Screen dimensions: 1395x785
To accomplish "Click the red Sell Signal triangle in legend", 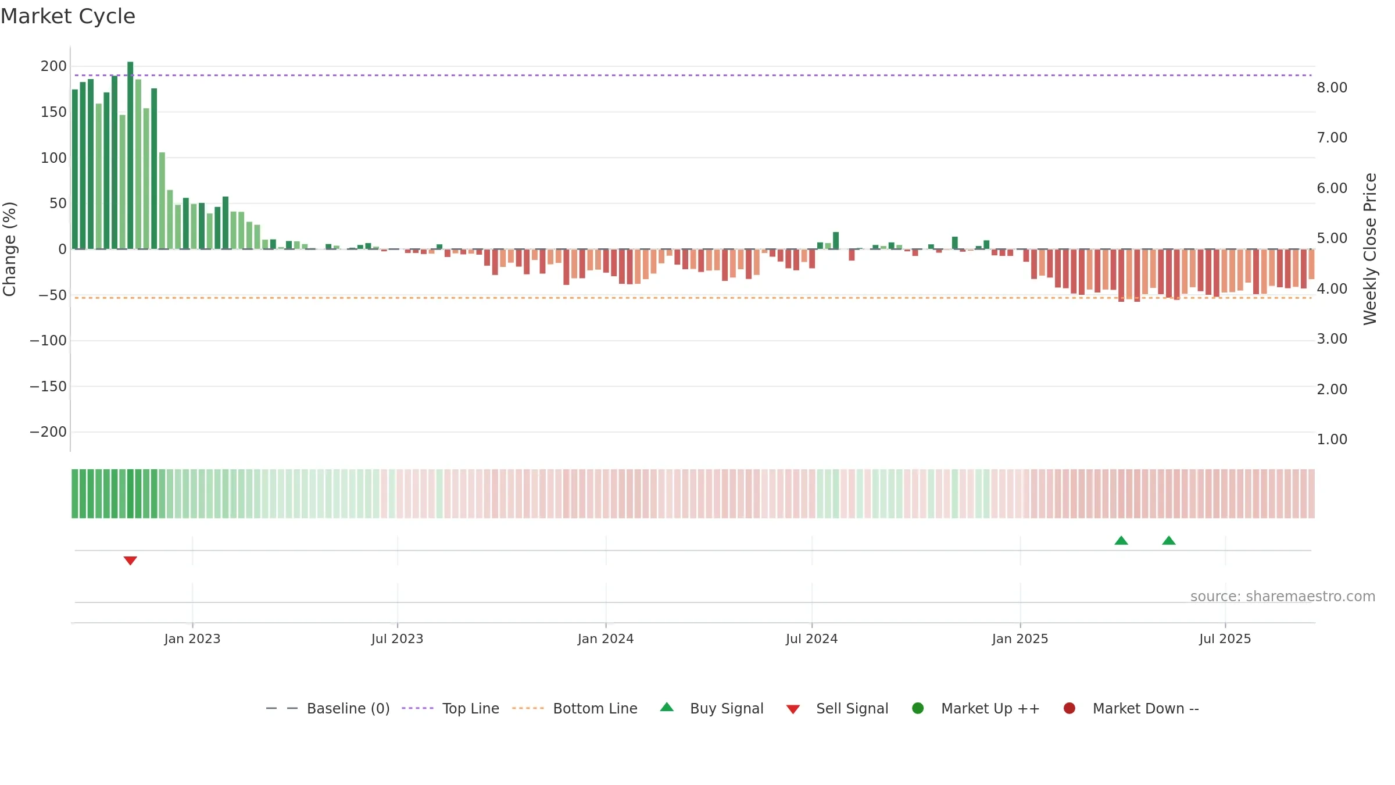I will (793, 709).
